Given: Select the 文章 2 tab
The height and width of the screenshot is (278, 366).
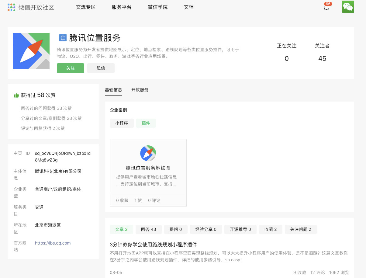Looking at the screenshot, I should [121, 229].
